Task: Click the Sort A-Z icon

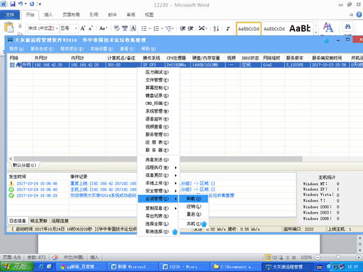Action: (x=216, y=28)
